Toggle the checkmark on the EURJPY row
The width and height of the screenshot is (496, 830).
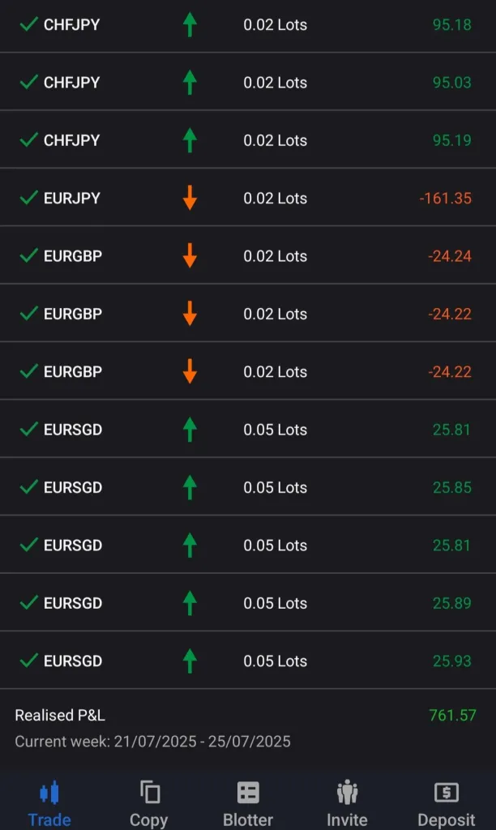29,198
